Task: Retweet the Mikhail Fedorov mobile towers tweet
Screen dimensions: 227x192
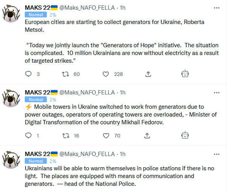Action: point(66,136)
